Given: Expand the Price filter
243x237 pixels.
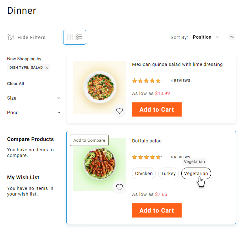Looking at the screenshot, I should [34, 113].
